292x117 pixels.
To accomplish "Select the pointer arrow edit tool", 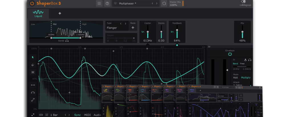I will (x=33, y=57).
